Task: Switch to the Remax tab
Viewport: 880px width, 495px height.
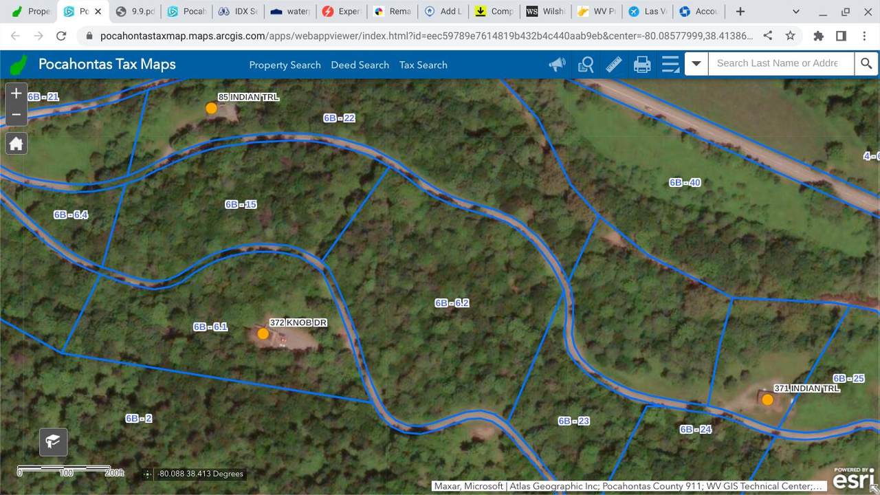Action: 393,12
